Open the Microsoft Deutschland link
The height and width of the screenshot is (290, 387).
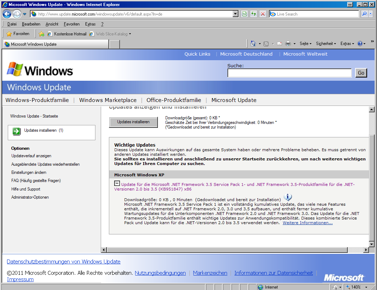point(246,54)
